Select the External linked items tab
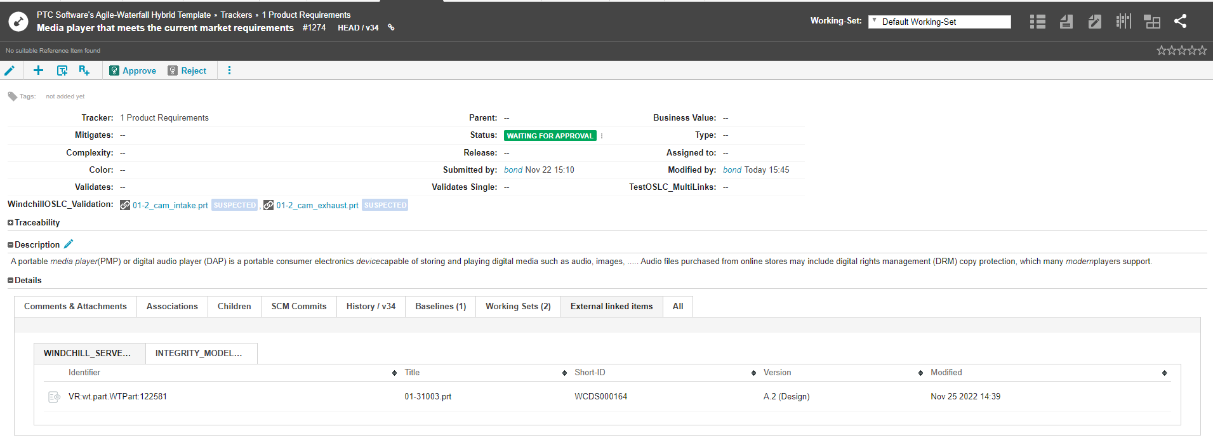Viewport: 1213px width, 440px height. click(x=612, y=307)
